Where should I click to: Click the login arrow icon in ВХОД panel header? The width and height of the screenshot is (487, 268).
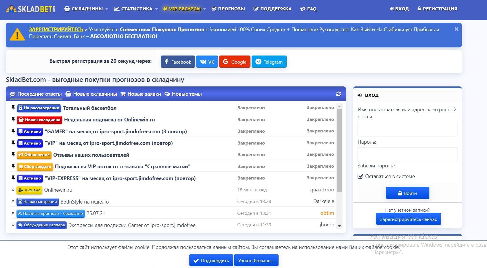360,95
